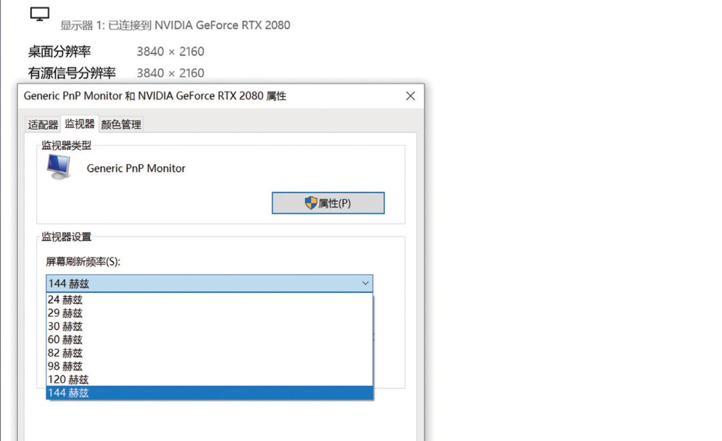Pick 30 赫兹 in the refresh list
Viewport: 722px width, 441px height.
point(66,327)
